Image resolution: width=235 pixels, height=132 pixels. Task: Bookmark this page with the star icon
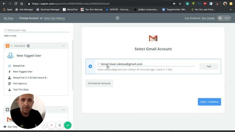coord(180,4)
